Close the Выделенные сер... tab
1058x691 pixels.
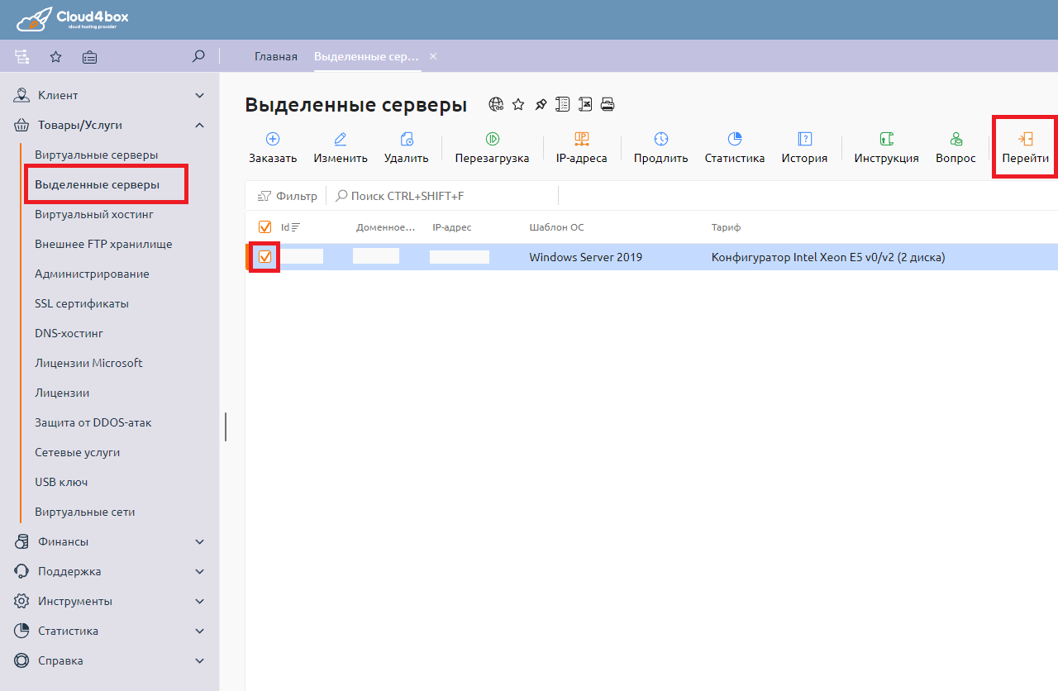(432, 56)
